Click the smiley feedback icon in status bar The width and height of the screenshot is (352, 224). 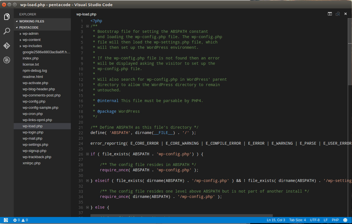pos(345,220)
